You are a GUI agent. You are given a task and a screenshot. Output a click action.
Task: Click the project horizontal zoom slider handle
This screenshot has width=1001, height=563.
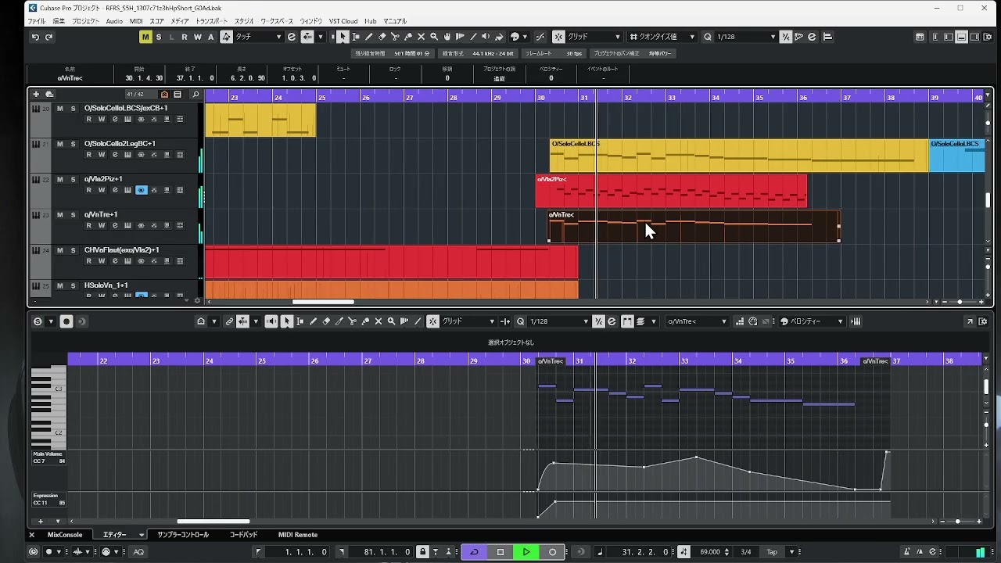tap(960, 302)
